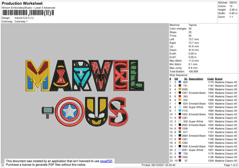Click stitch count 2884 in stop row 16
The width and height of the screenshot is (239, 168).
pyautogui.click(x=184, y=136)
